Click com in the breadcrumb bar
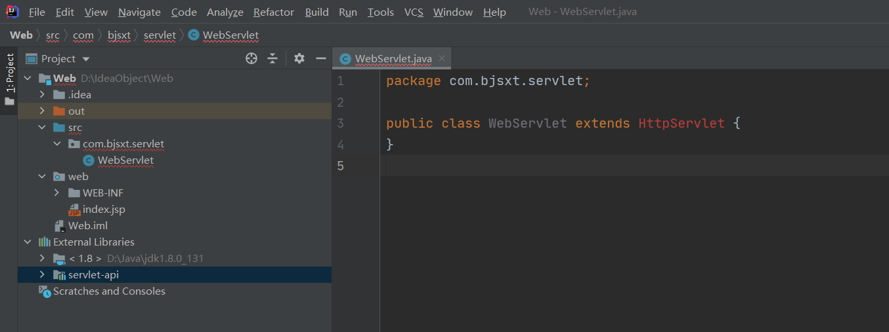Image resolution: width=889 pixels, height=332 pixels. click(83, 35)
